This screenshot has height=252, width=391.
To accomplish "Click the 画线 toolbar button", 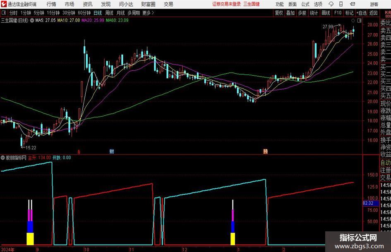I will point(326,13).
